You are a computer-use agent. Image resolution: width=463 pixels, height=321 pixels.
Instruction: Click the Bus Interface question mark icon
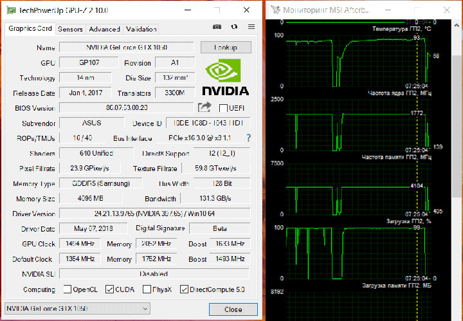pos(249,138)
